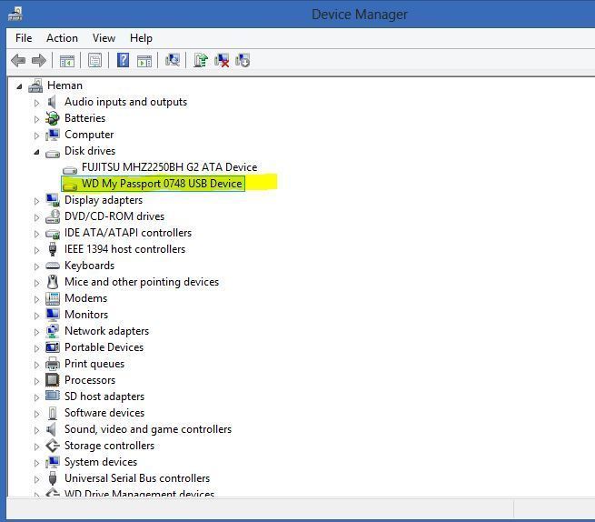Expand the Display adapters node

pos(36,201)
